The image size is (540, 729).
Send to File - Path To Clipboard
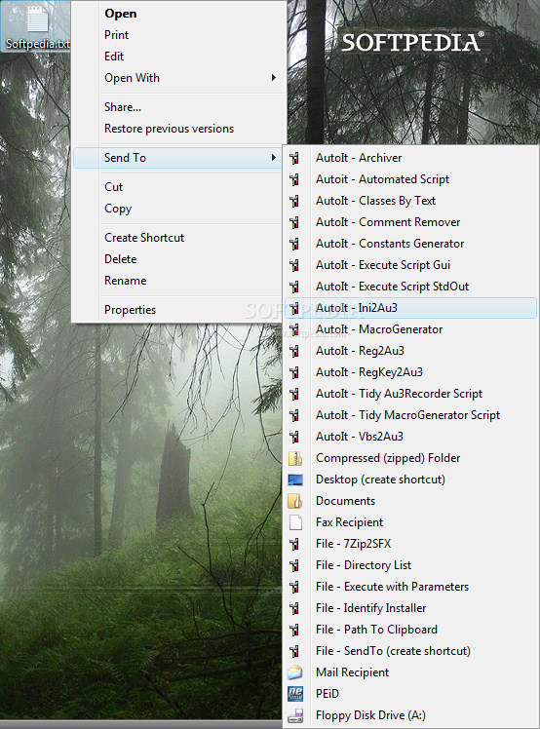[410, 630]
